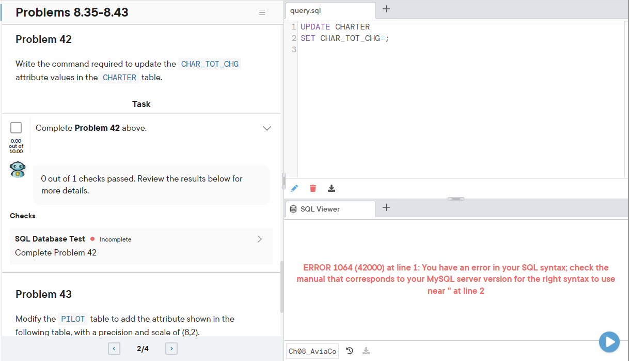The height and width of the screenshot is (361, 629).
Task: Click the greyed download icon in bottom bar
Action: (x=366, y=351)
